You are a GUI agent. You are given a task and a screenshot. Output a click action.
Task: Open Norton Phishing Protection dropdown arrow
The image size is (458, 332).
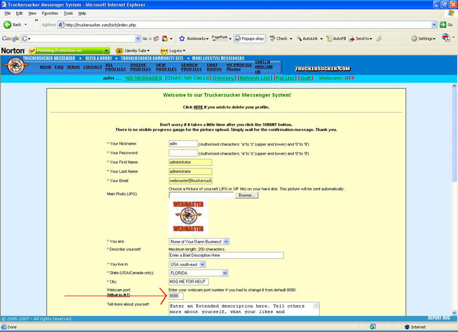tap(106, 51)
